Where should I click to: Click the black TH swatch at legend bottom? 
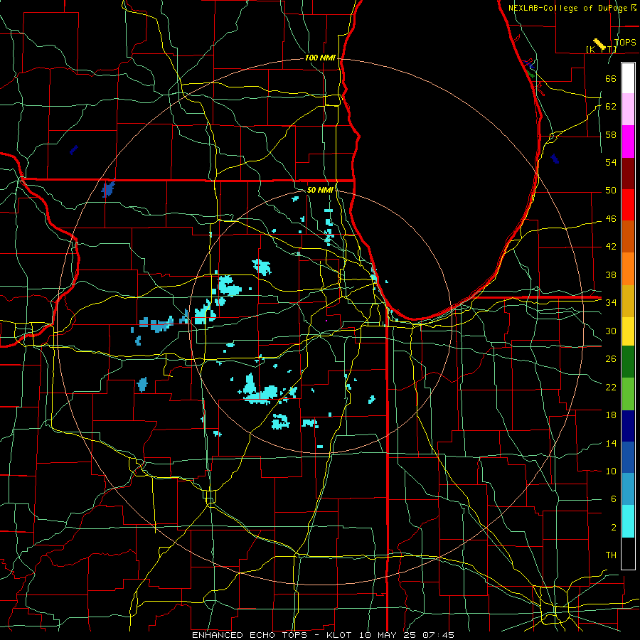pos(628,553)
